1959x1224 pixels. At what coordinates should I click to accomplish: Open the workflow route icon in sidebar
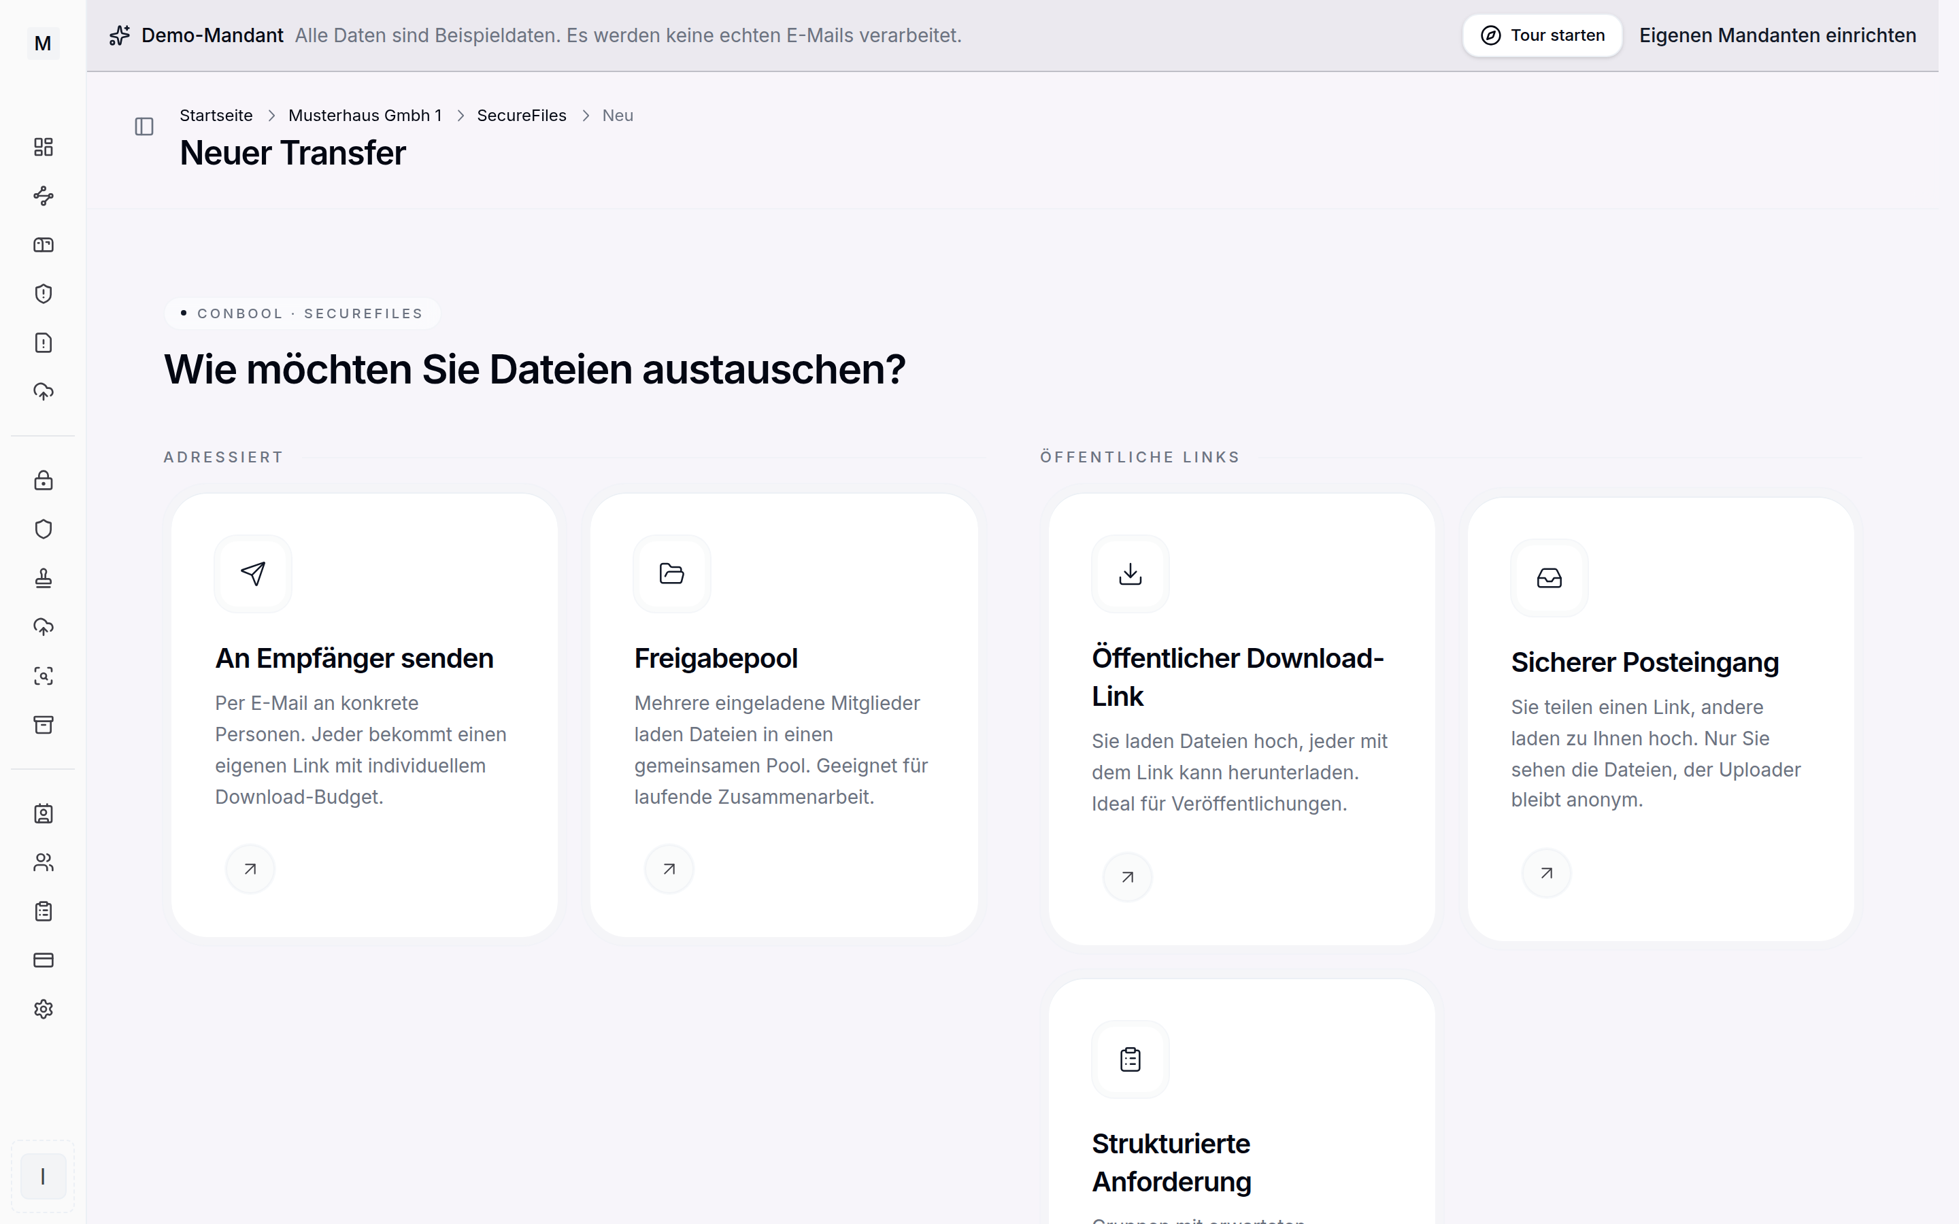[43, 196]
